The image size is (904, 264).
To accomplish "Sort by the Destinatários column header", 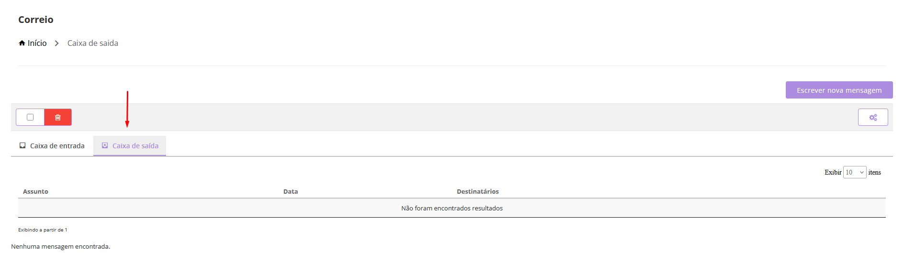I will tap(478, 191).
